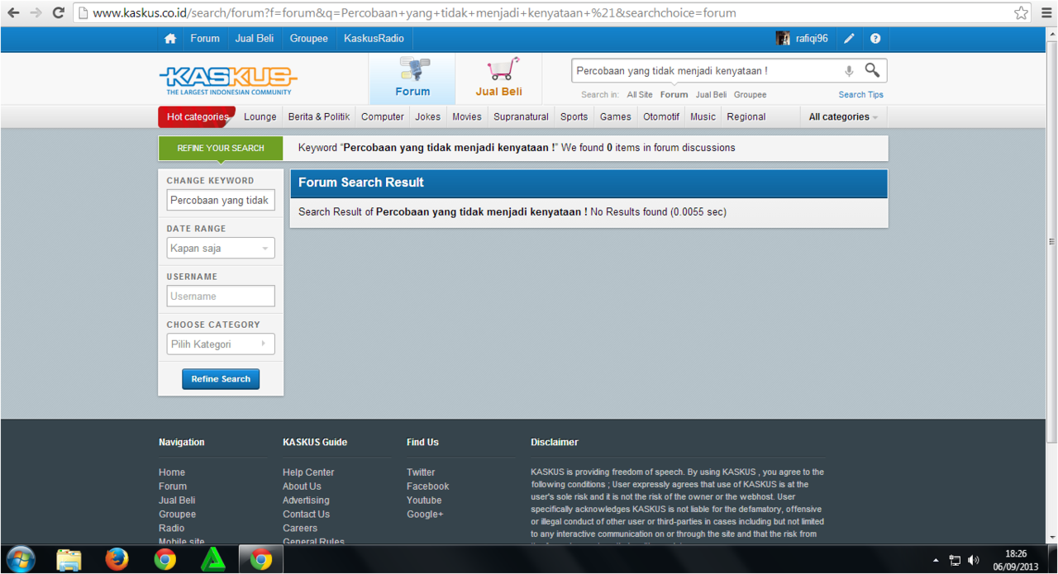Viewport: 1058px width, 574px height.
Task: Click the Change Keyword input field
Action: click(x=221, y=201)
